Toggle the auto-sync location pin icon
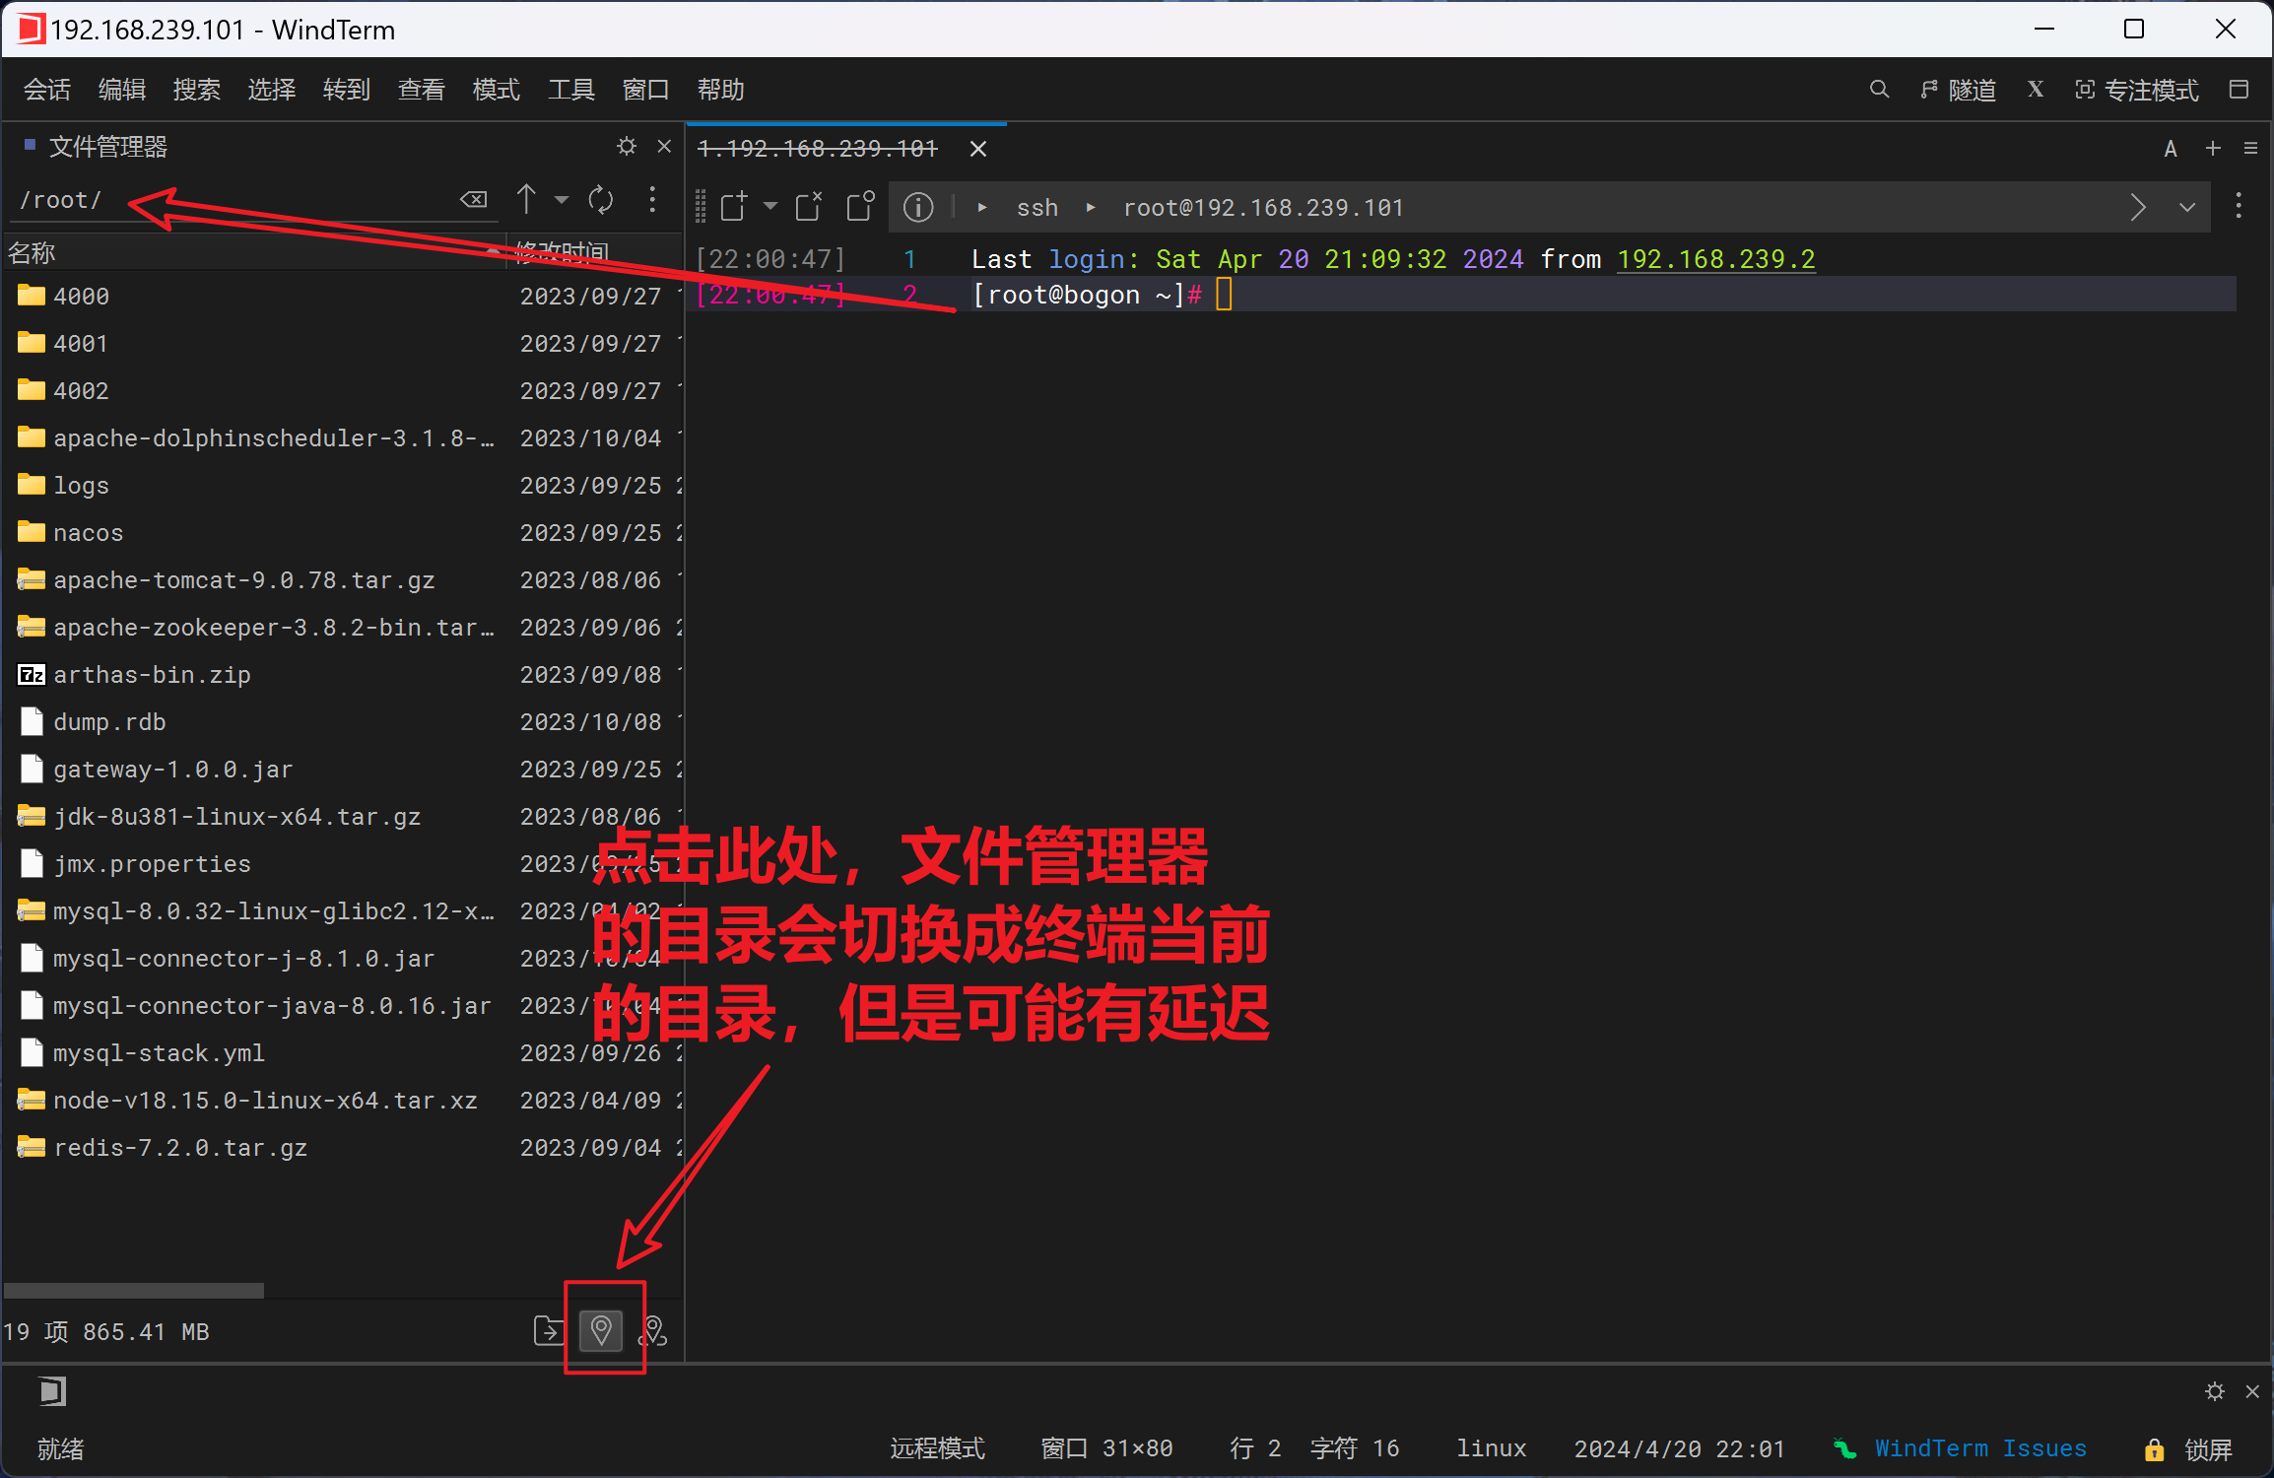Screen dimensions: 2274x1478 click(653, 1331)
